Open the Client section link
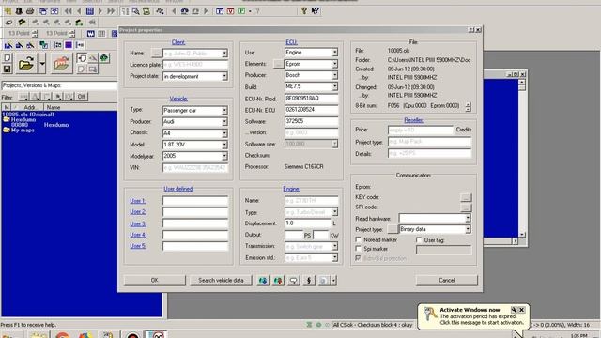This screenshot has height=338, width=601. pyautogui.click(x=178, y=42)
